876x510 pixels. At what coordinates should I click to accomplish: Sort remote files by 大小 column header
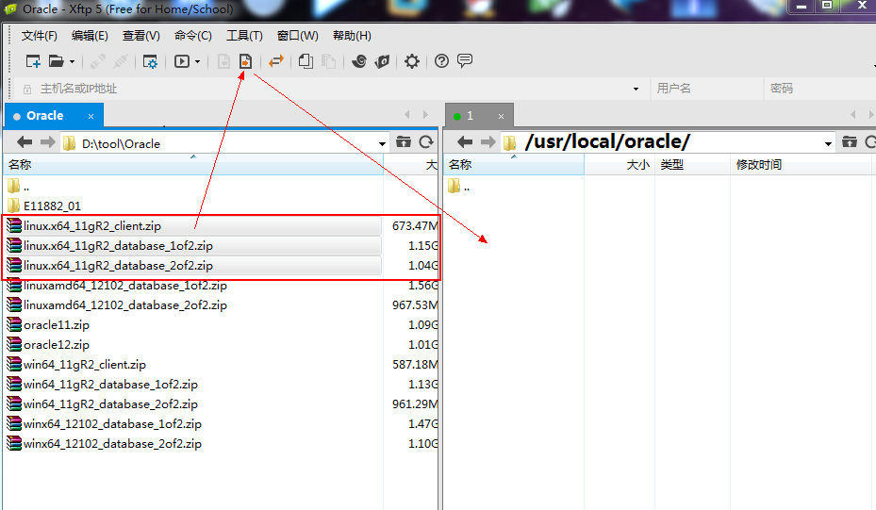tap(620, 165)
